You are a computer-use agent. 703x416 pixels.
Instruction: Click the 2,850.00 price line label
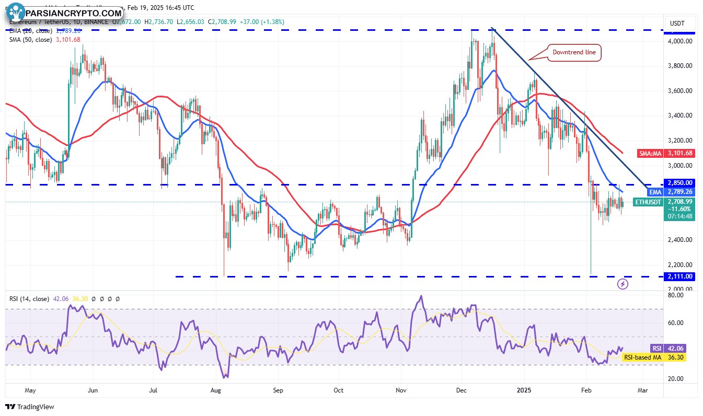coord(678,183)
